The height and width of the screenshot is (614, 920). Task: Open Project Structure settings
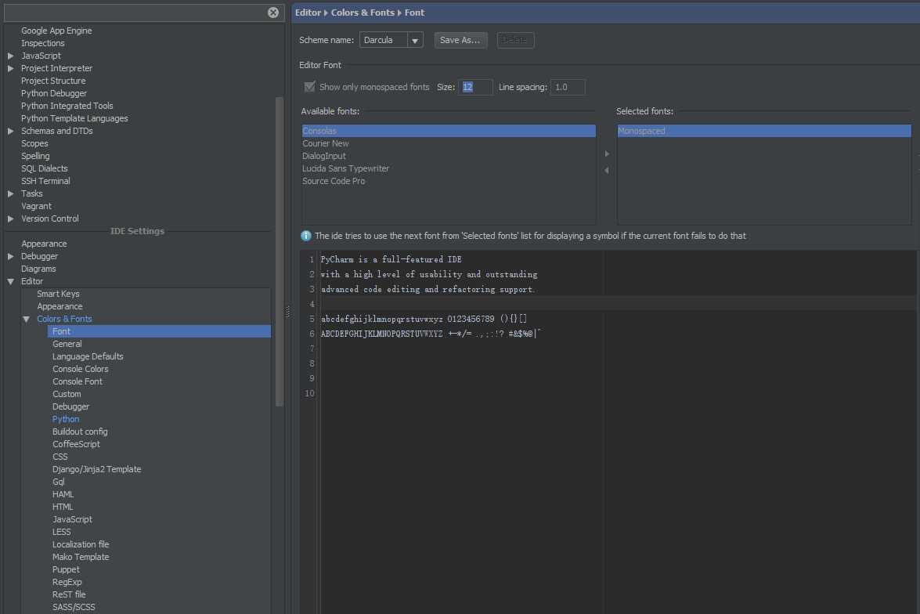53,81
